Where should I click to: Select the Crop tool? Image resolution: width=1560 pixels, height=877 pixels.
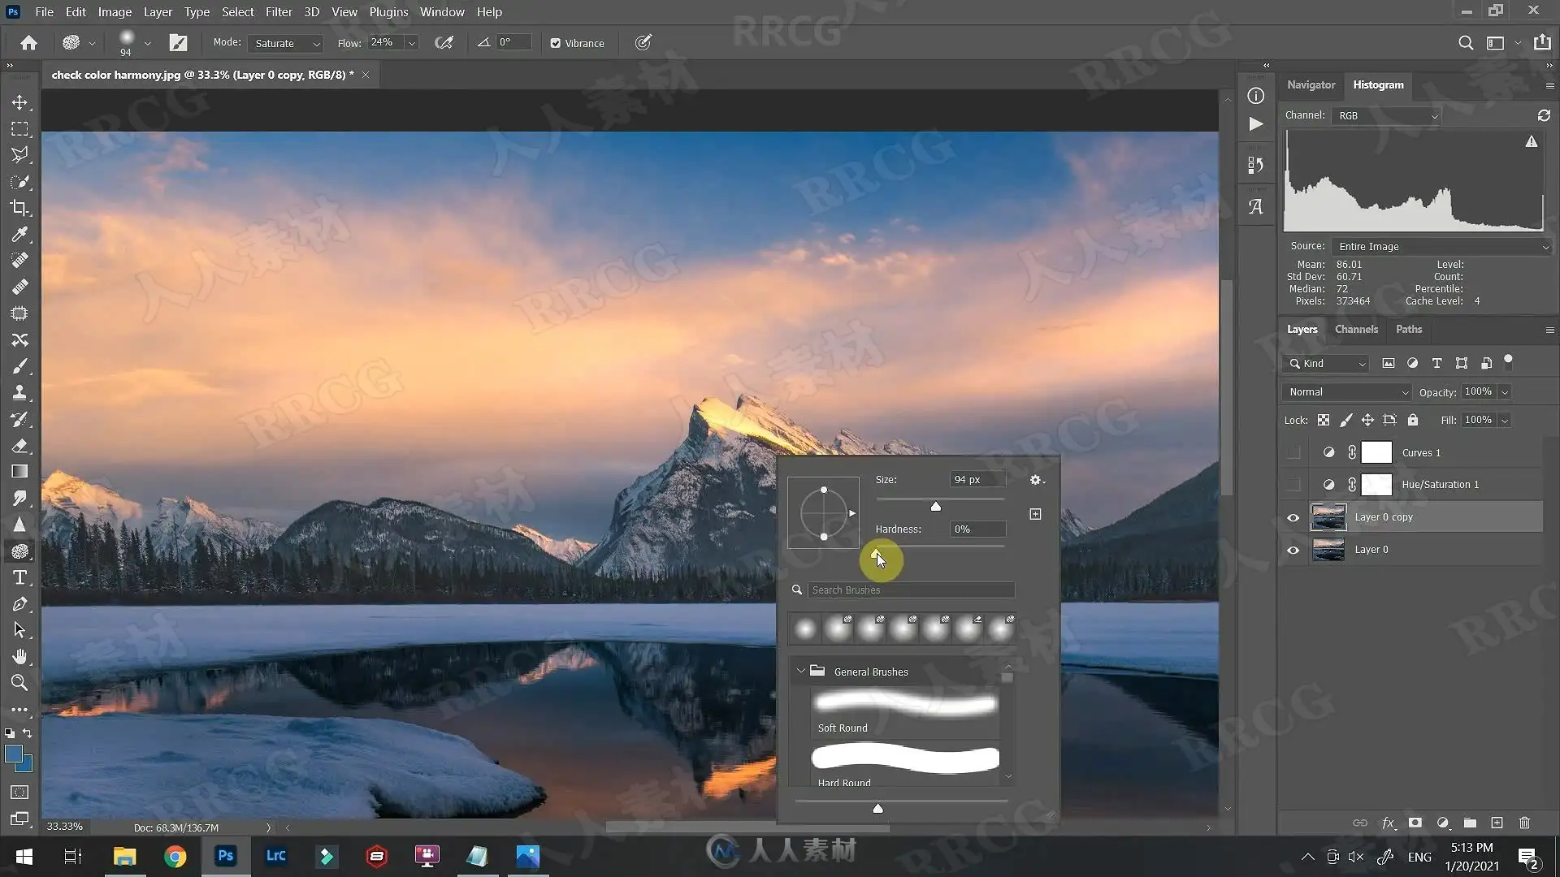(x=19, y=208)
